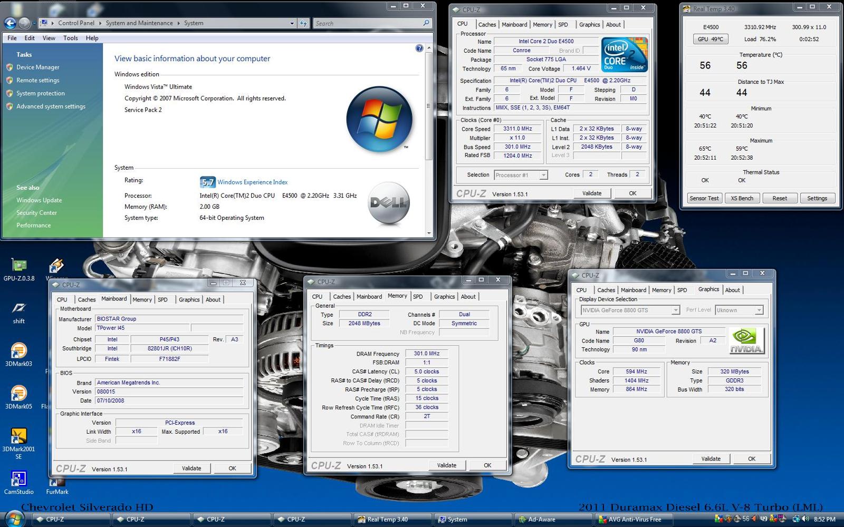Launch 3DMark03 from desktop
The image size is (844, 527).
[x=19, y=355]
